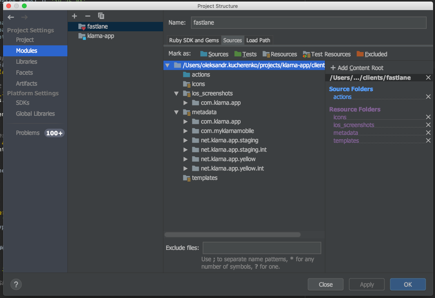Expand com.klarna.app under metadata

coord(185,121)
